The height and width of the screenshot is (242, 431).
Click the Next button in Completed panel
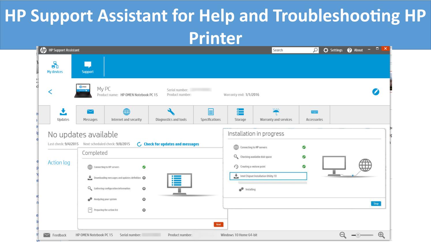click(218, 224)
